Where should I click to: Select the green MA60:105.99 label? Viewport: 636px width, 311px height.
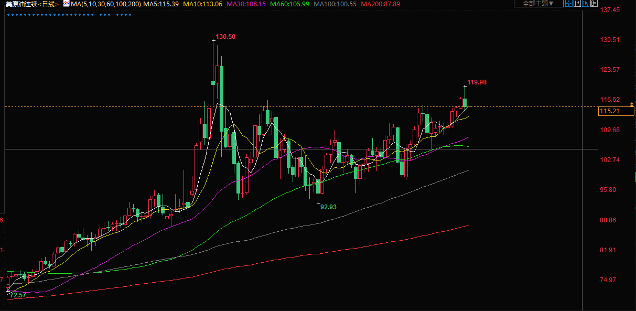[290, 4]
